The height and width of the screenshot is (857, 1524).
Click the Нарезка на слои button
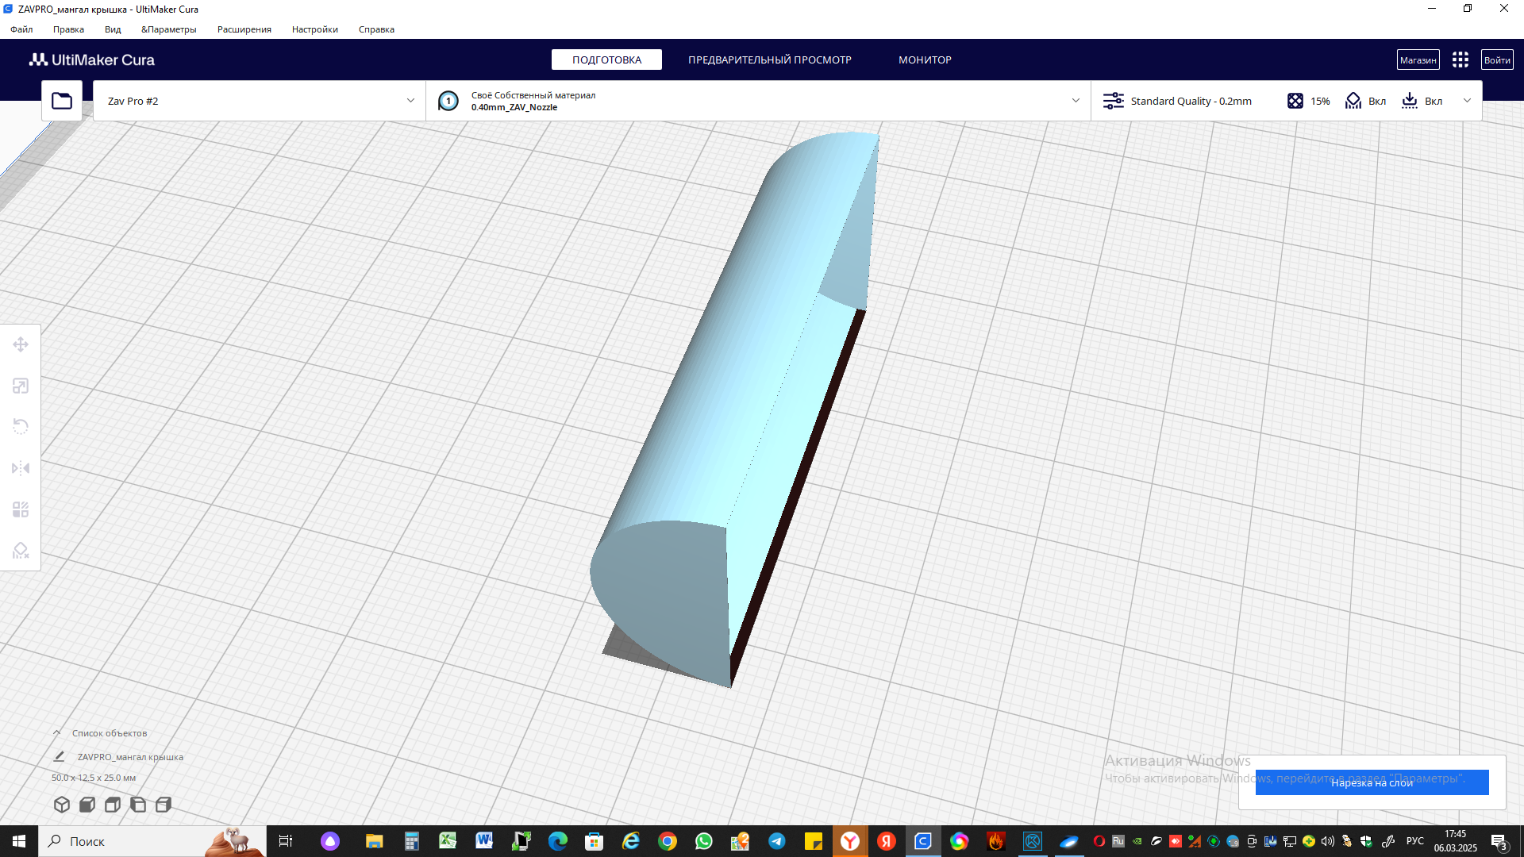[x=1372, y=782]
